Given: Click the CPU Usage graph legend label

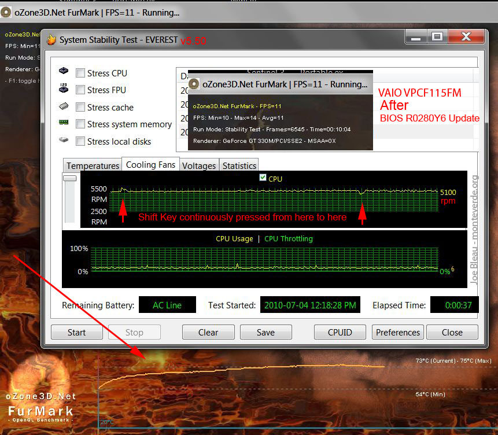Looking at the screenshot, I should click(x=234, y=239).
